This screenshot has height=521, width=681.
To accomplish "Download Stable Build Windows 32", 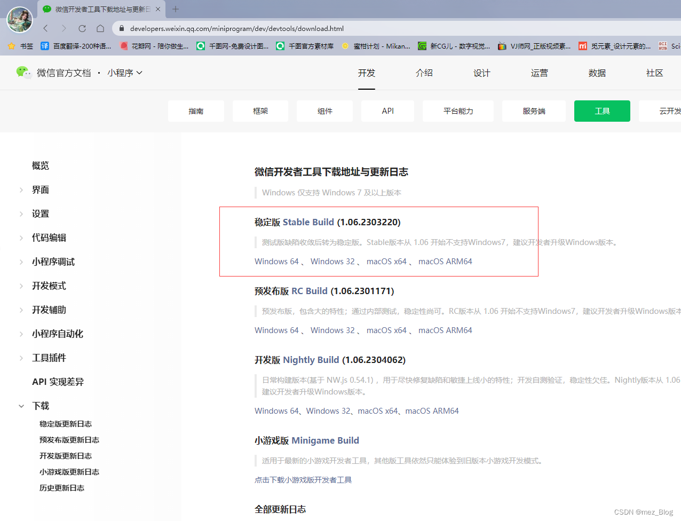I will (x=332, y=262).
